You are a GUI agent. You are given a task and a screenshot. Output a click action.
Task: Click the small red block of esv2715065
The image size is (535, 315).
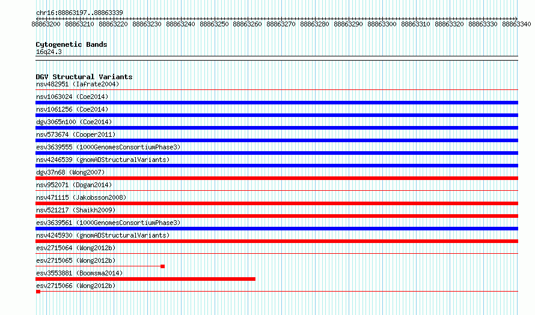163,266
